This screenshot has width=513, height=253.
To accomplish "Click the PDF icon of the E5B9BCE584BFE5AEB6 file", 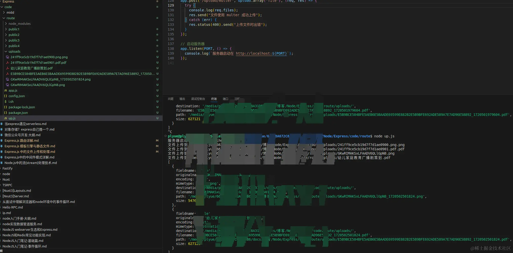I will pos(8,74).
